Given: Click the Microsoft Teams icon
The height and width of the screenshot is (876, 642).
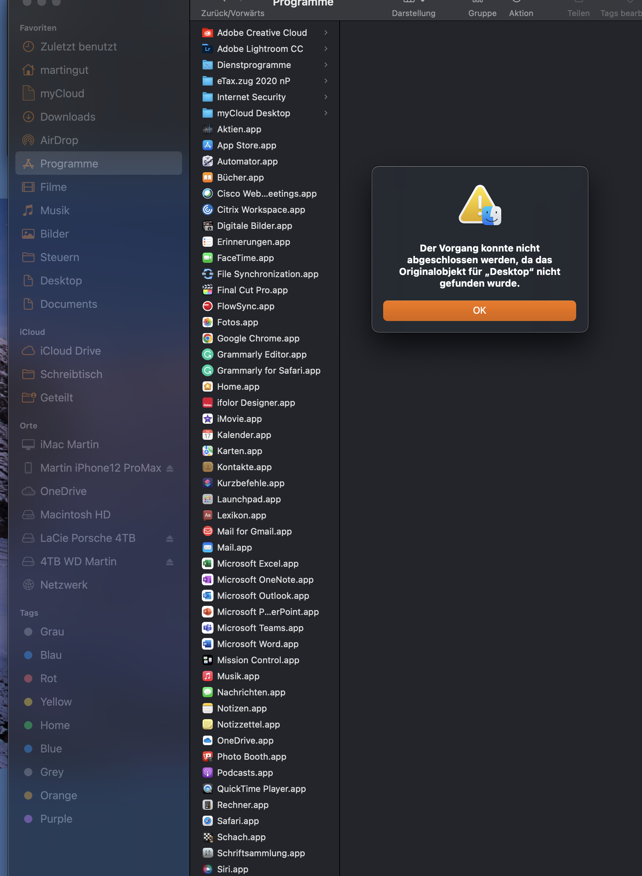Looking at the screenshot, I should point(208,628).
